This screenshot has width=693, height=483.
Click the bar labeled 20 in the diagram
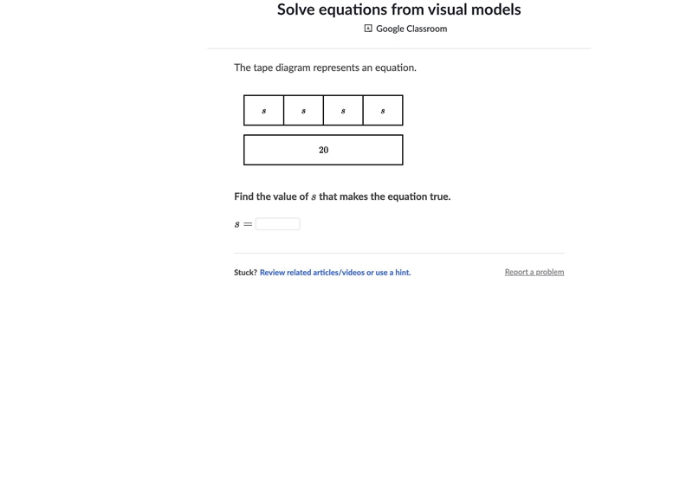323,150
